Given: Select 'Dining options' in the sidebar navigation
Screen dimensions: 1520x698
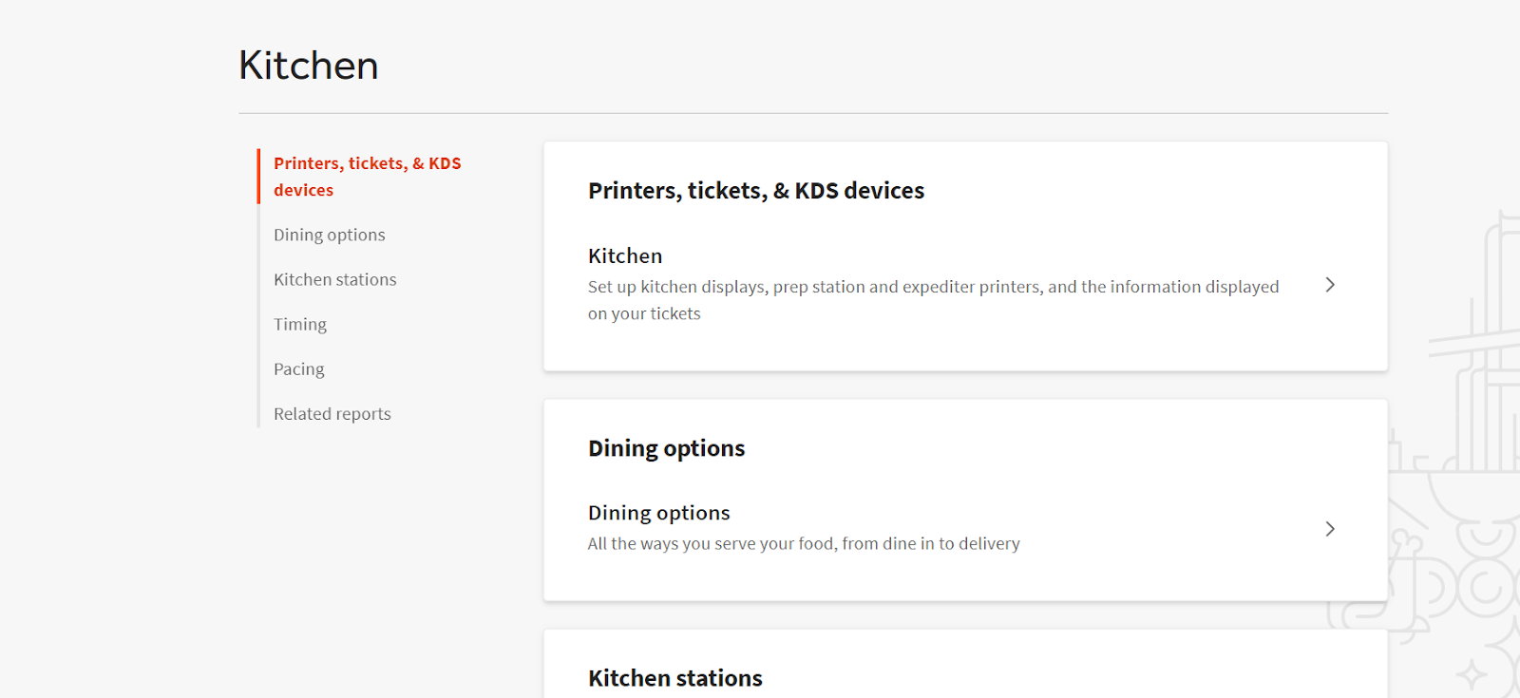Looking at the screenshot, I should [x=329, y=234].
